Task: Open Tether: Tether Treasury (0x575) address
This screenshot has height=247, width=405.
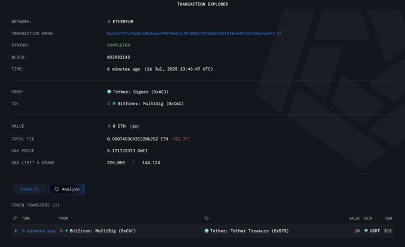Action: pyautogui.click(x=249, y=231)
